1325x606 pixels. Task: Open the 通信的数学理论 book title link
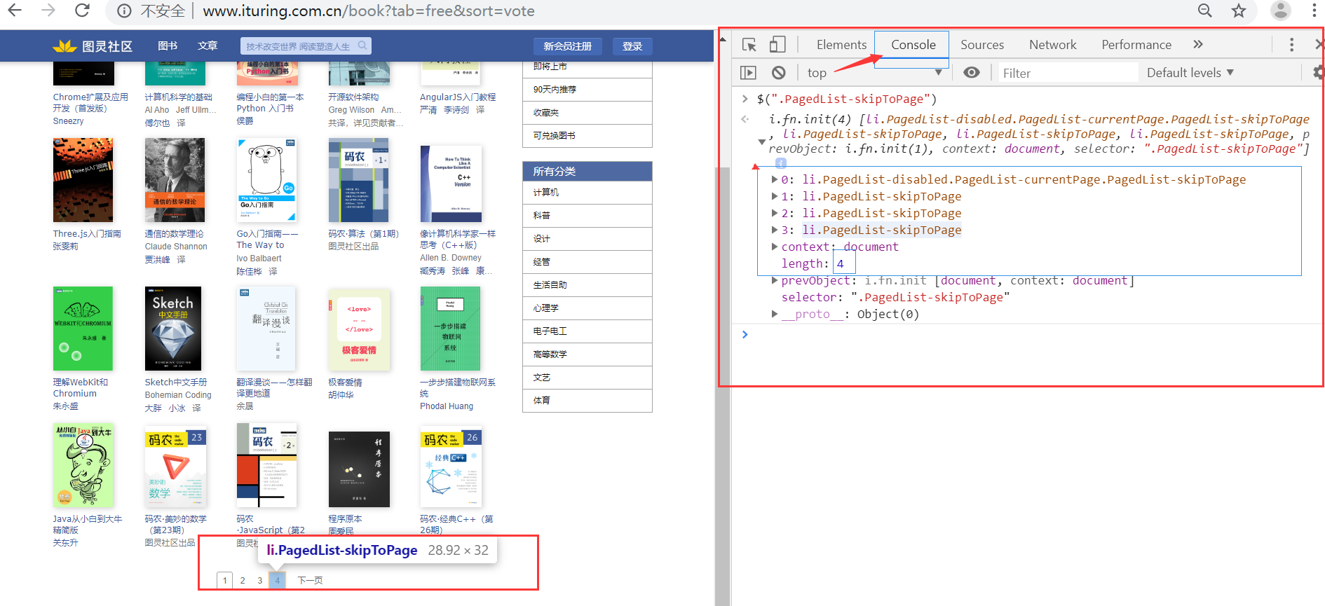tap(175, 234)
